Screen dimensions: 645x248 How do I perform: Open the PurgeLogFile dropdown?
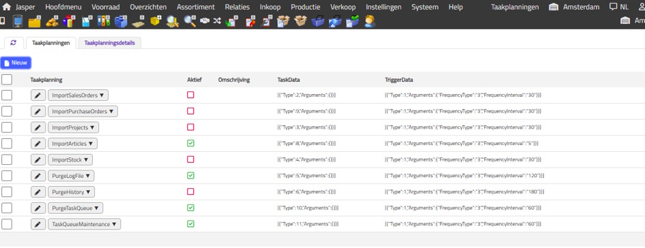point(71,176)
